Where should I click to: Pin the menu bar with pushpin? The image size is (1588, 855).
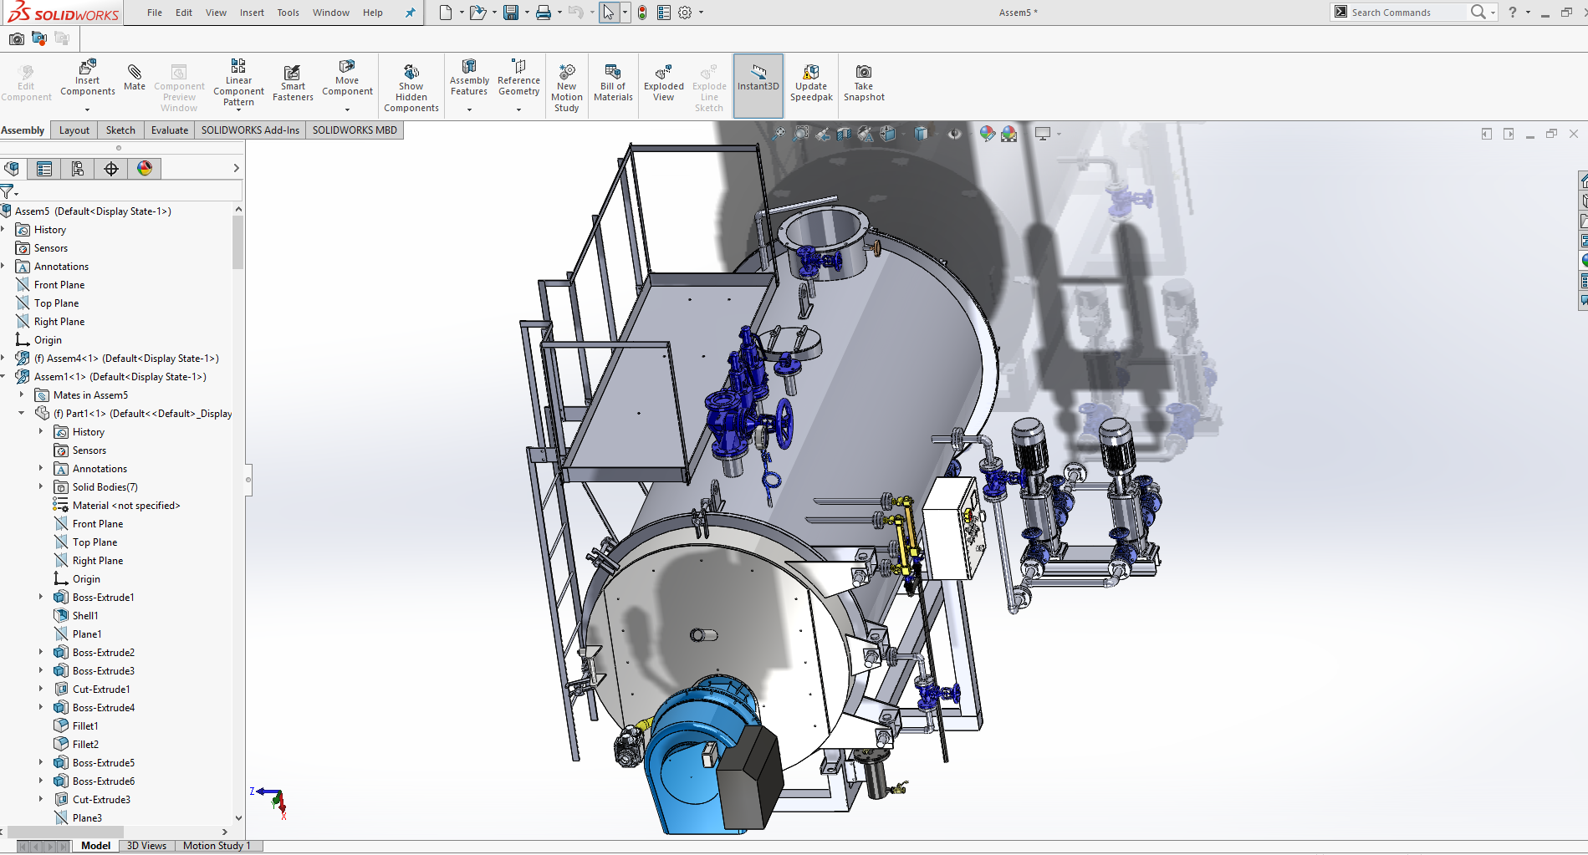point(410,13)
